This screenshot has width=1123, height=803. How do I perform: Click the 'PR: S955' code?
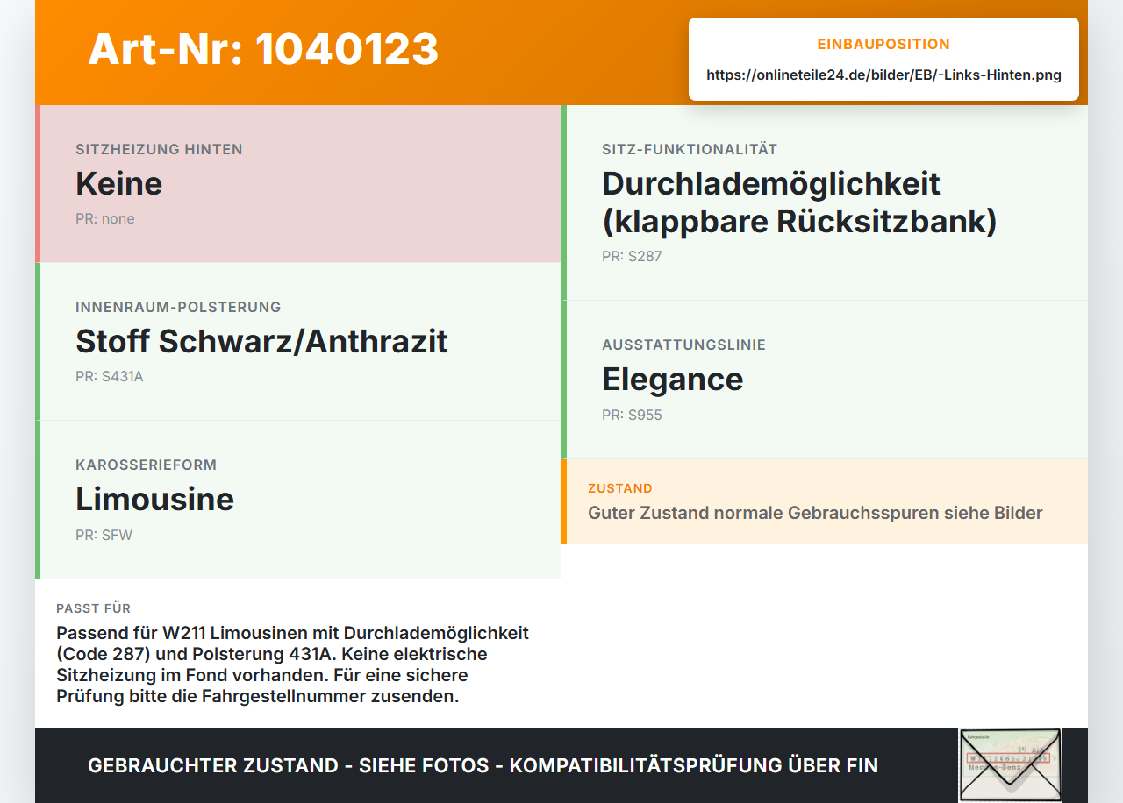point(632,415)
